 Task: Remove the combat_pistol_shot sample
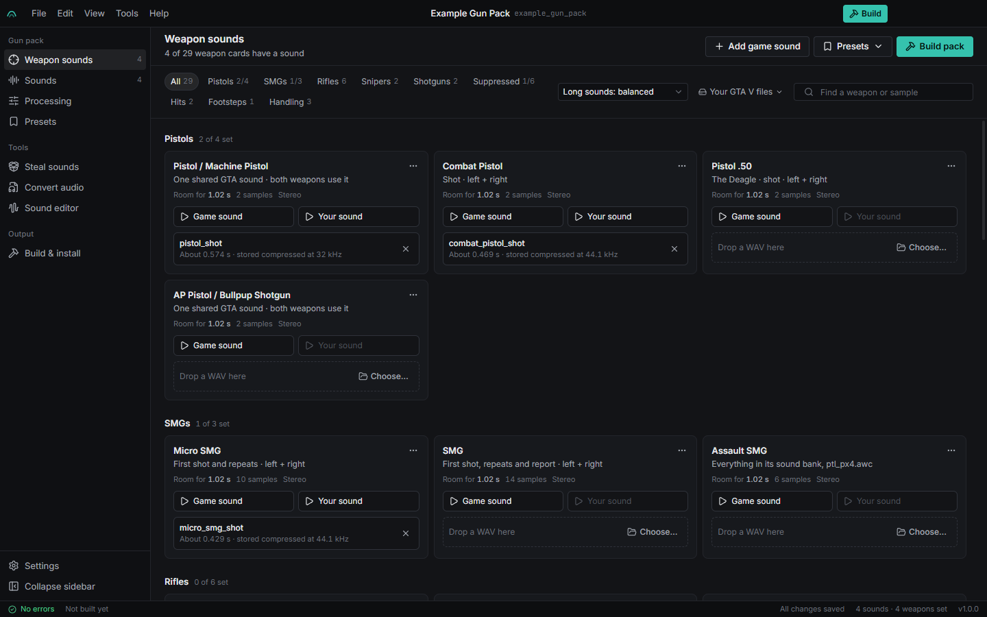674,249
